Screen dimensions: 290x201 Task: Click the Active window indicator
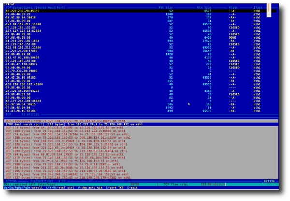269,181
